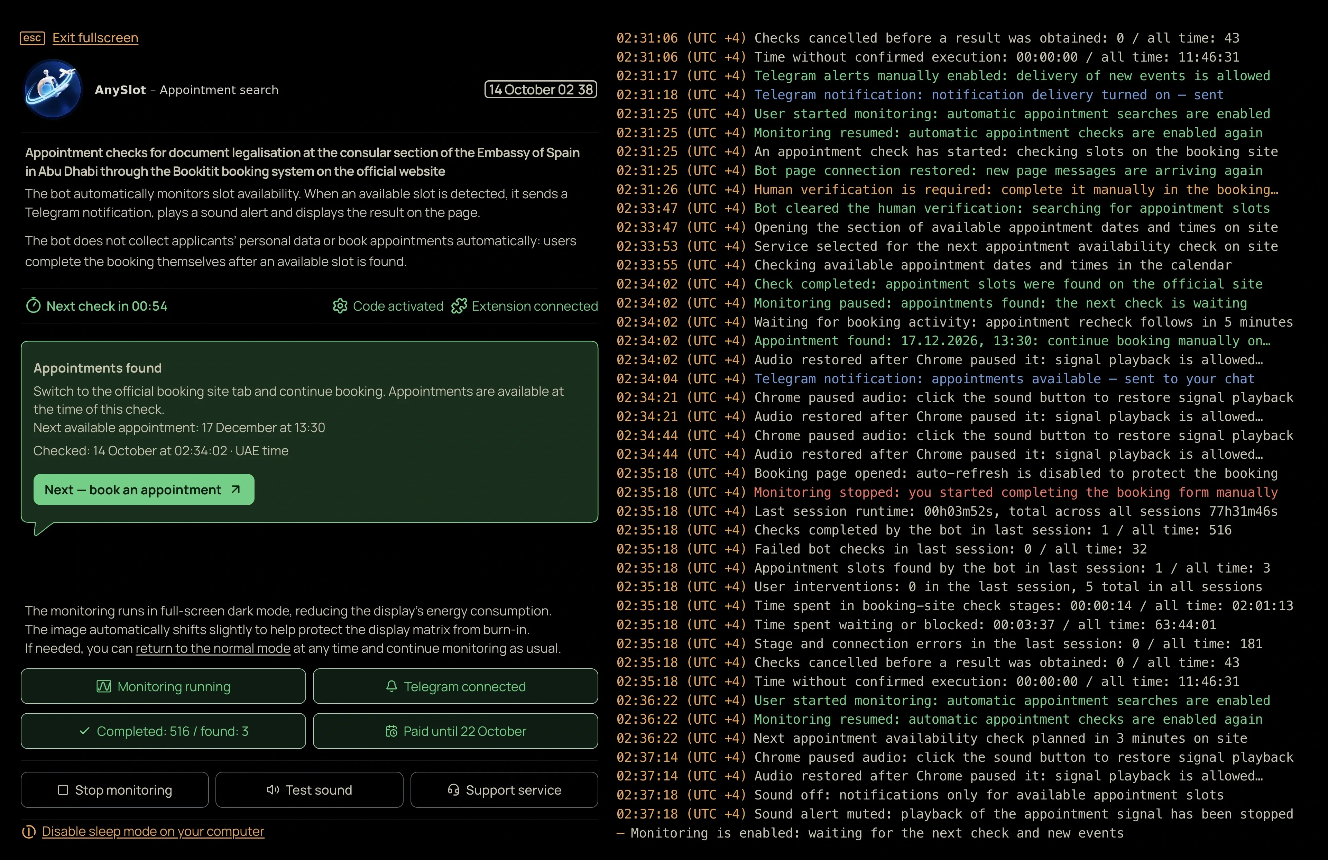Viewport: 1328px width, 860px height.
Task: Toggle the Monitoring running status button
Action: point(164,686)
